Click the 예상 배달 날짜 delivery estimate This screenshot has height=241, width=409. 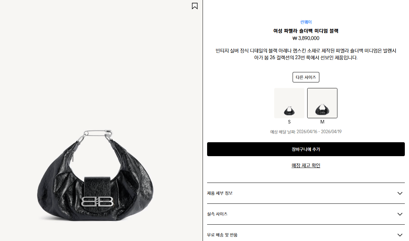click(x=306, y=131)
